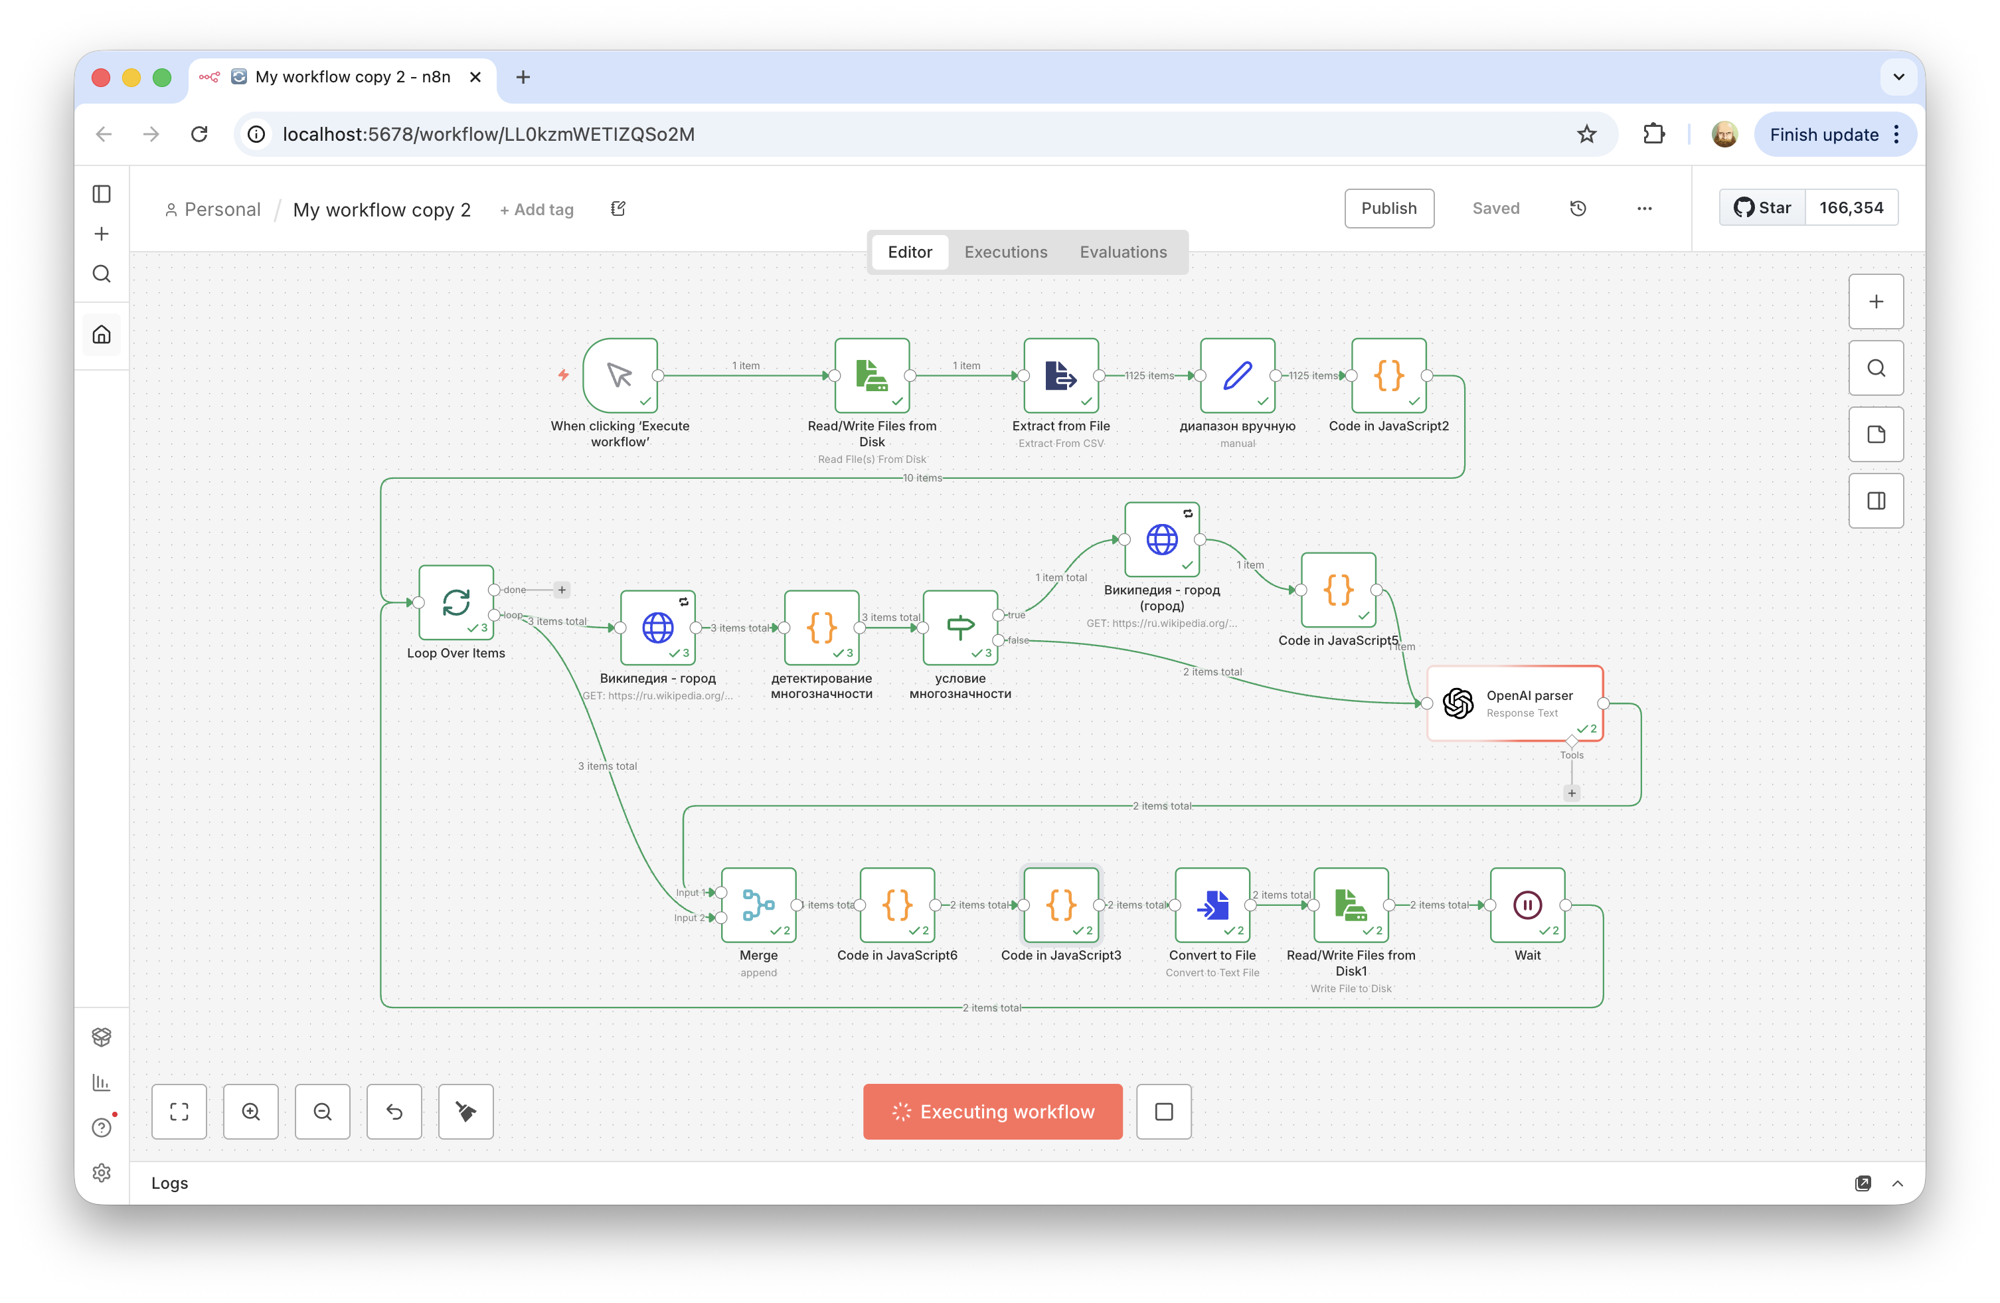Switch to the Executions tab
2000x1303 pixels.
(x=1005, y=252)
